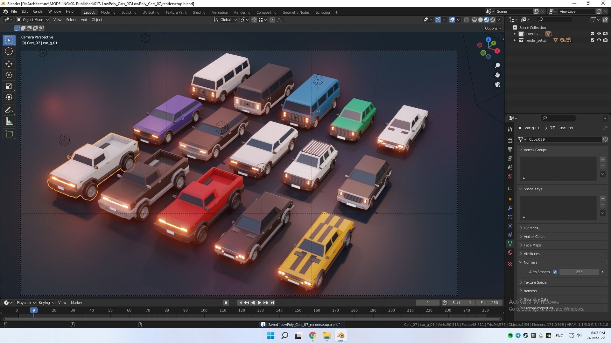Screen dimensions: 611x343
Task: Toggle X-ray view in viewport header
Action: 466,20
